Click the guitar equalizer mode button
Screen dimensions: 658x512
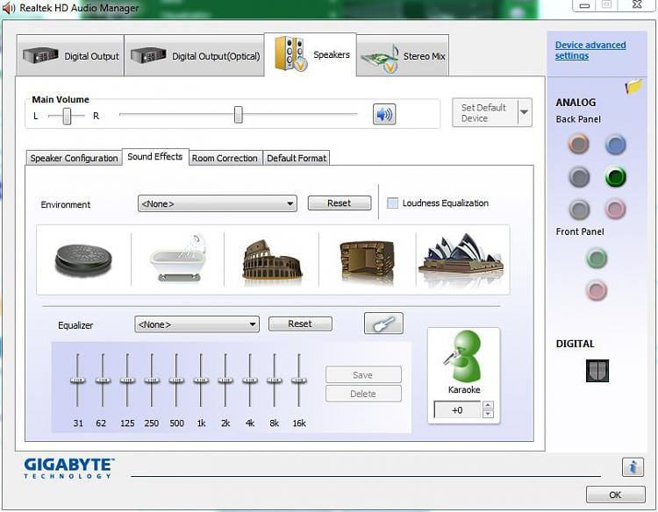click(x=383, y=324)
